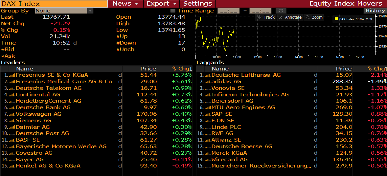Click the Net Chg value -21.29
Screen dimensions: 387x176
60,24
